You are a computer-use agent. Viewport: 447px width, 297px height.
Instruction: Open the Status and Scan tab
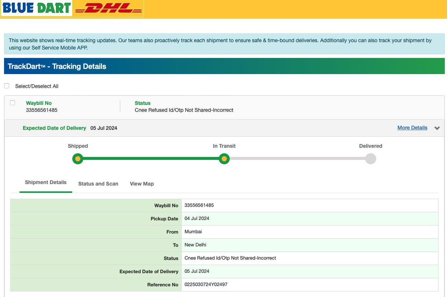coord(98,184)
